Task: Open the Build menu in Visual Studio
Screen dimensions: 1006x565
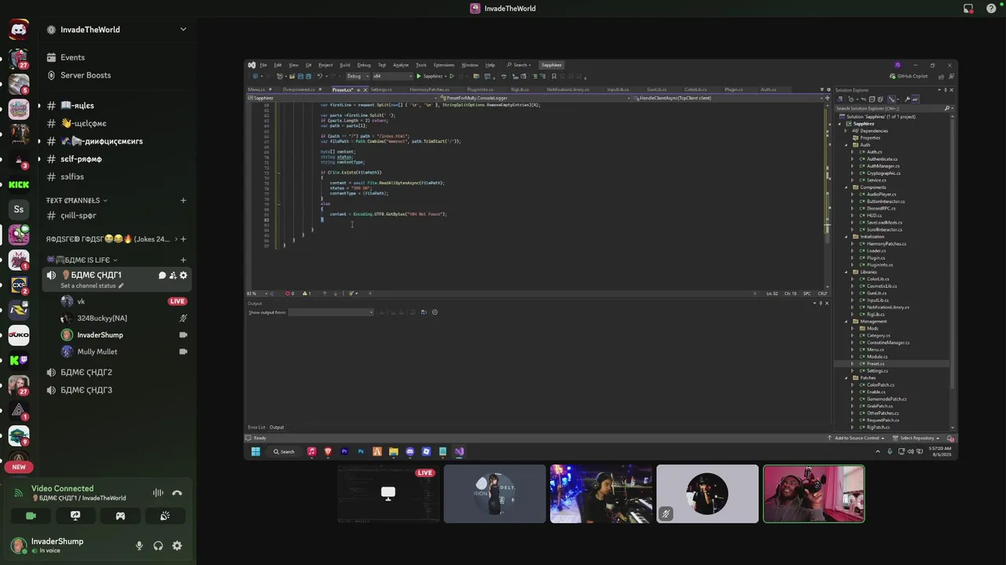Action: pos(345,65)
